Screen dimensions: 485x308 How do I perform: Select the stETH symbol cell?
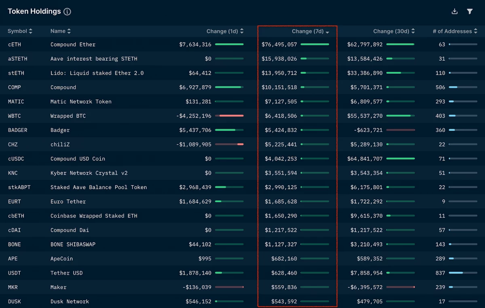pos(16,73)
